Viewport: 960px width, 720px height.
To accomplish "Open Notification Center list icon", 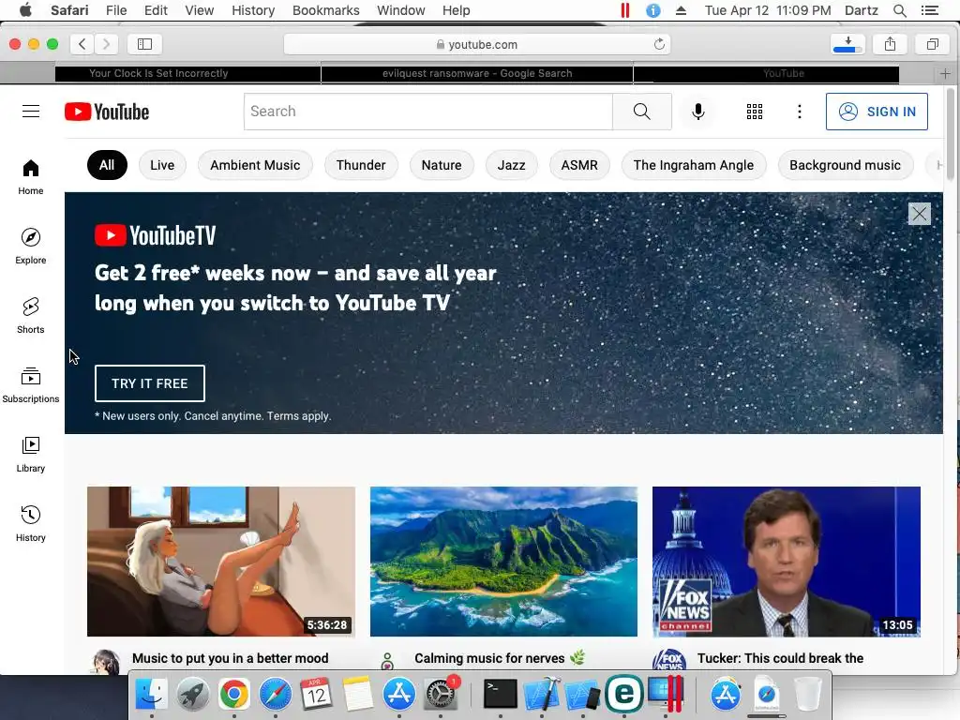I will [929, 10].
